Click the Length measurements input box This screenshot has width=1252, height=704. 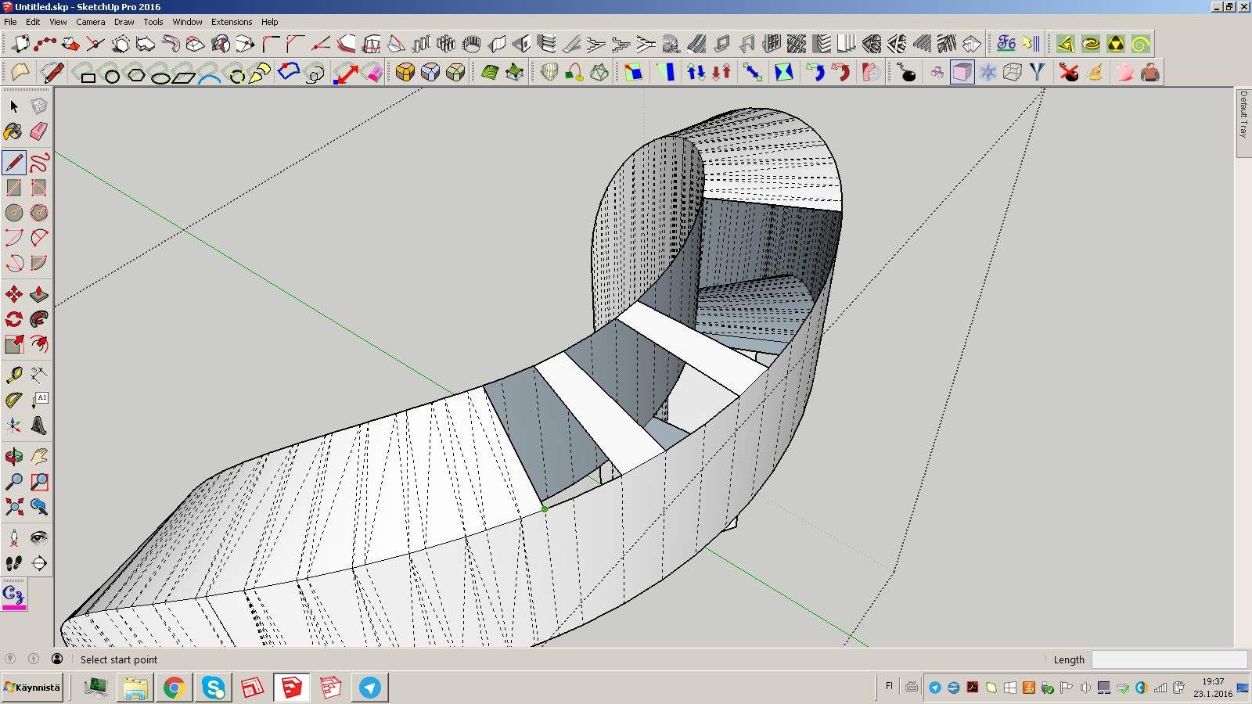[1169, 659]
